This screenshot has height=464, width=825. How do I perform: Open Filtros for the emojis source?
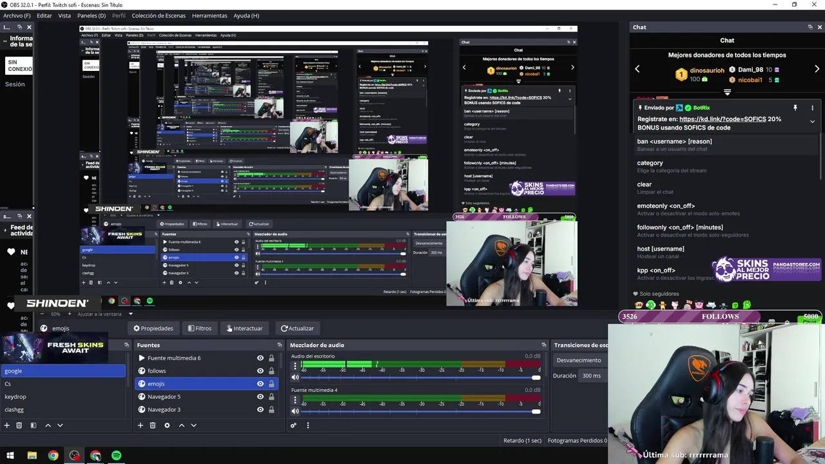[200, 328]
